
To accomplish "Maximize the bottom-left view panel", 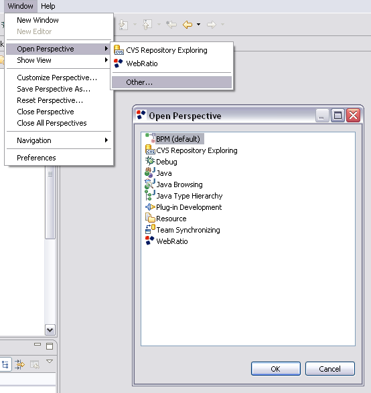I will 50,346.
